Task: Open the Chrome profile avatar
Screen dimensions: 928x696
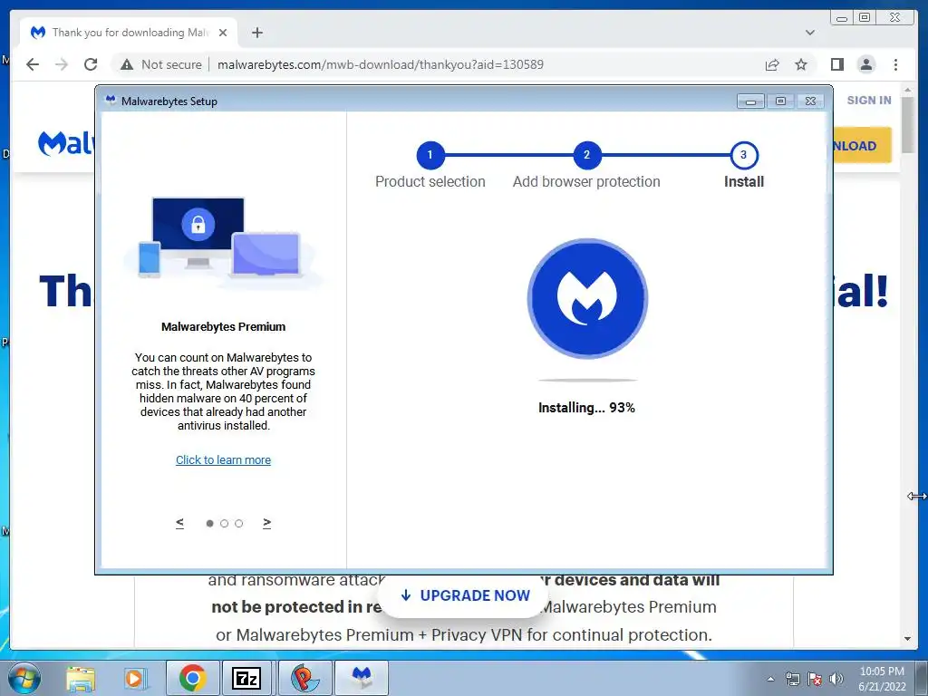Action: (x=865, y=64)
